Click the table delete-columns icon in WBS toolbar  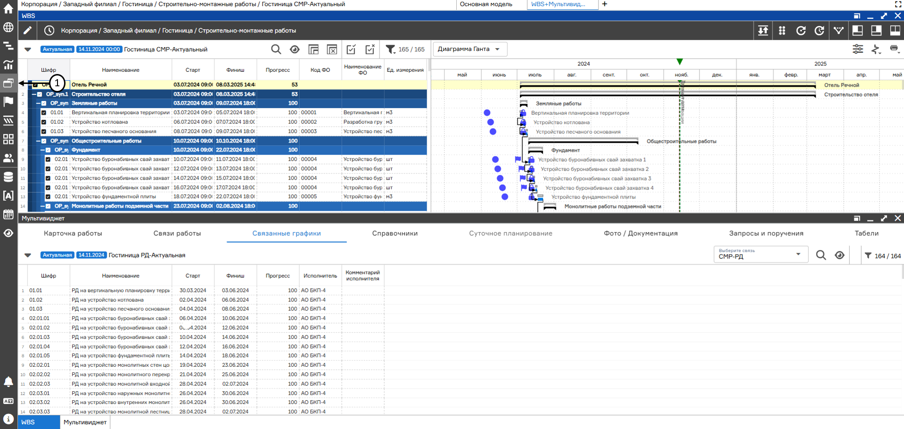[332, 49]
